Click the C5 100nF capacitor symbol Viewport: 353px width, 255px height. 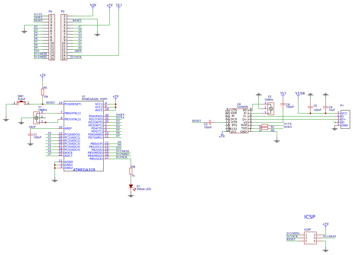click(310, 107)
